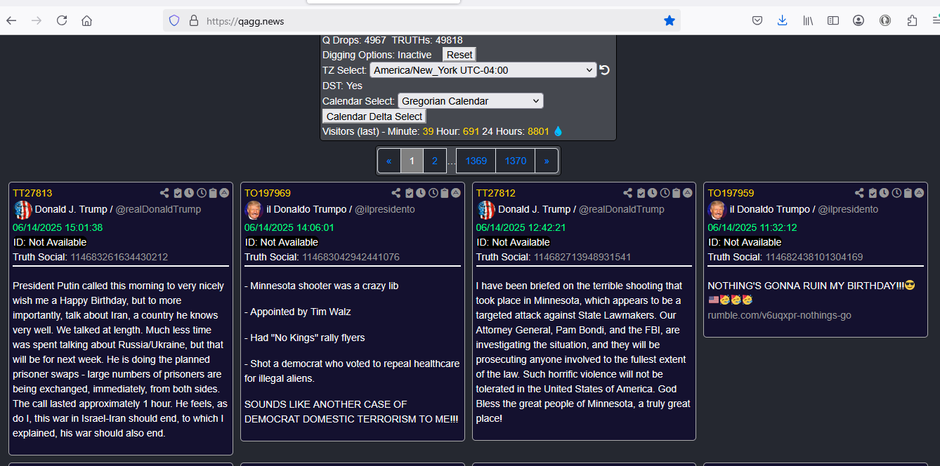Viewport: 940px width, 466px height.
Task: Click the Reset button for Digging Options
Action: click(459, 55)
